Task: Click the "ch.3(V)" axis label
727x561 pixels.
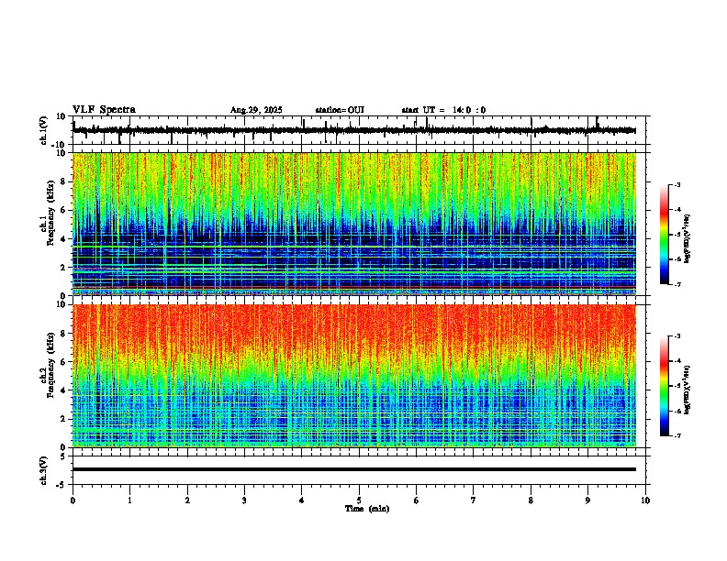Action: point(44,470)
